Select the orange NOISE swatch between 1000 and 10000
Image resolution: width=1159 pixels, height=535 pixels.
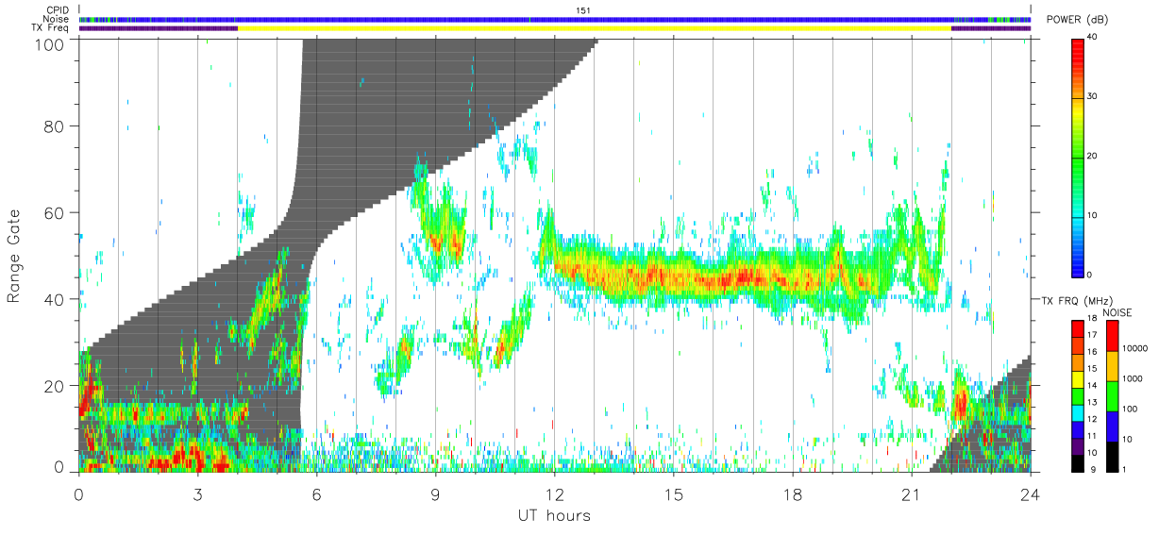click(x=1112, y=366)
